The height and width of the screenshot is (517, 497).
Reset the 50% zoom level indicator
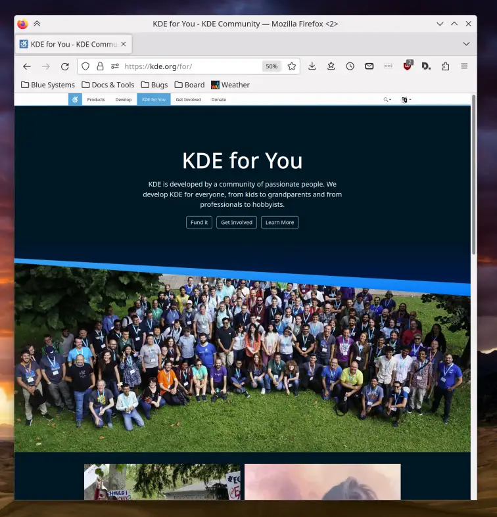[x=271, y=66]
